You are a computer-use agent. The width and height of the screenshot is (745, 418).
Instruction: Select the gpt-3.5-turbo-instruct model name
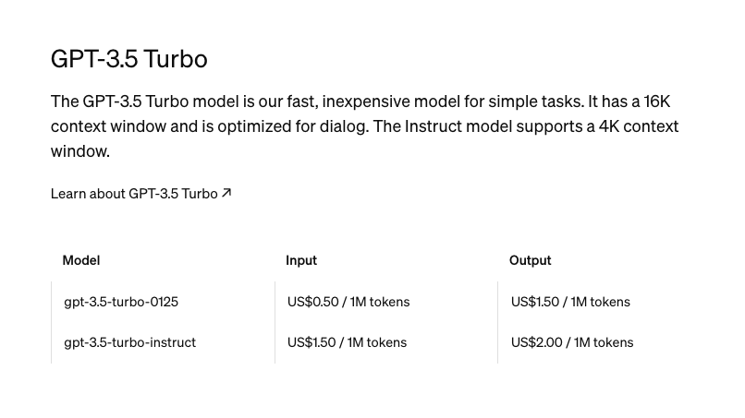[x=130, y=342]
